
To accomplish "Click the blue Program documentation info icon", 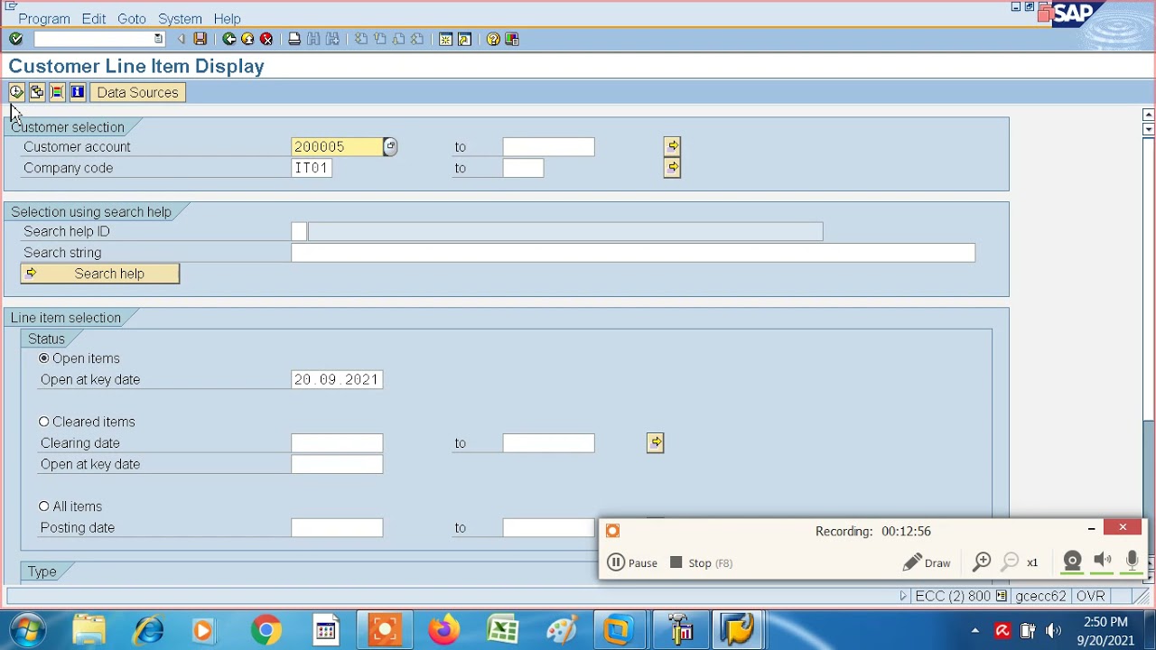I will [x=78, y=92].
